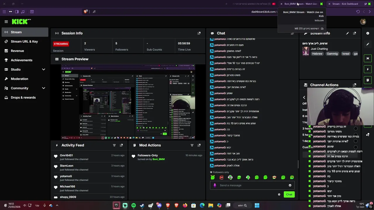Click the taskbar search box
Viewport: 374px width, 210px height.
(x=242, y=205)
